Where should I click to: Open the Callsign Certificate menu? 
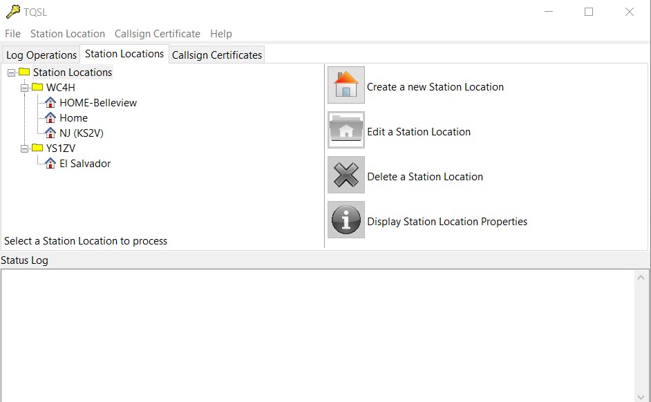158,34
